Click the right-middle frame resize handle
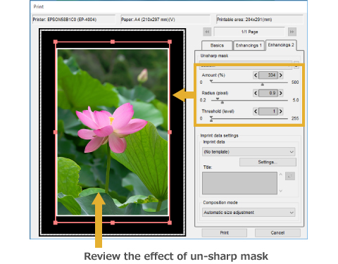338x264 pixels. (x=170, y=132)
